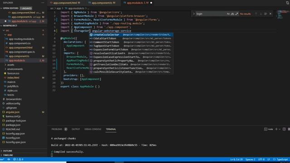Toggle Use Regular Expression in find widget
290x163 pixels.
[x=237, y=14]
